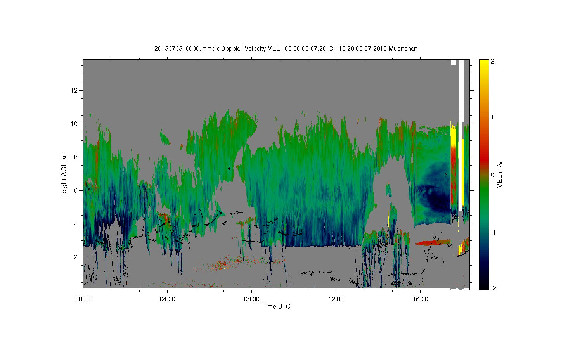Click the 2 km height tick label
582x349 pixels.
[x=76, y=257]
